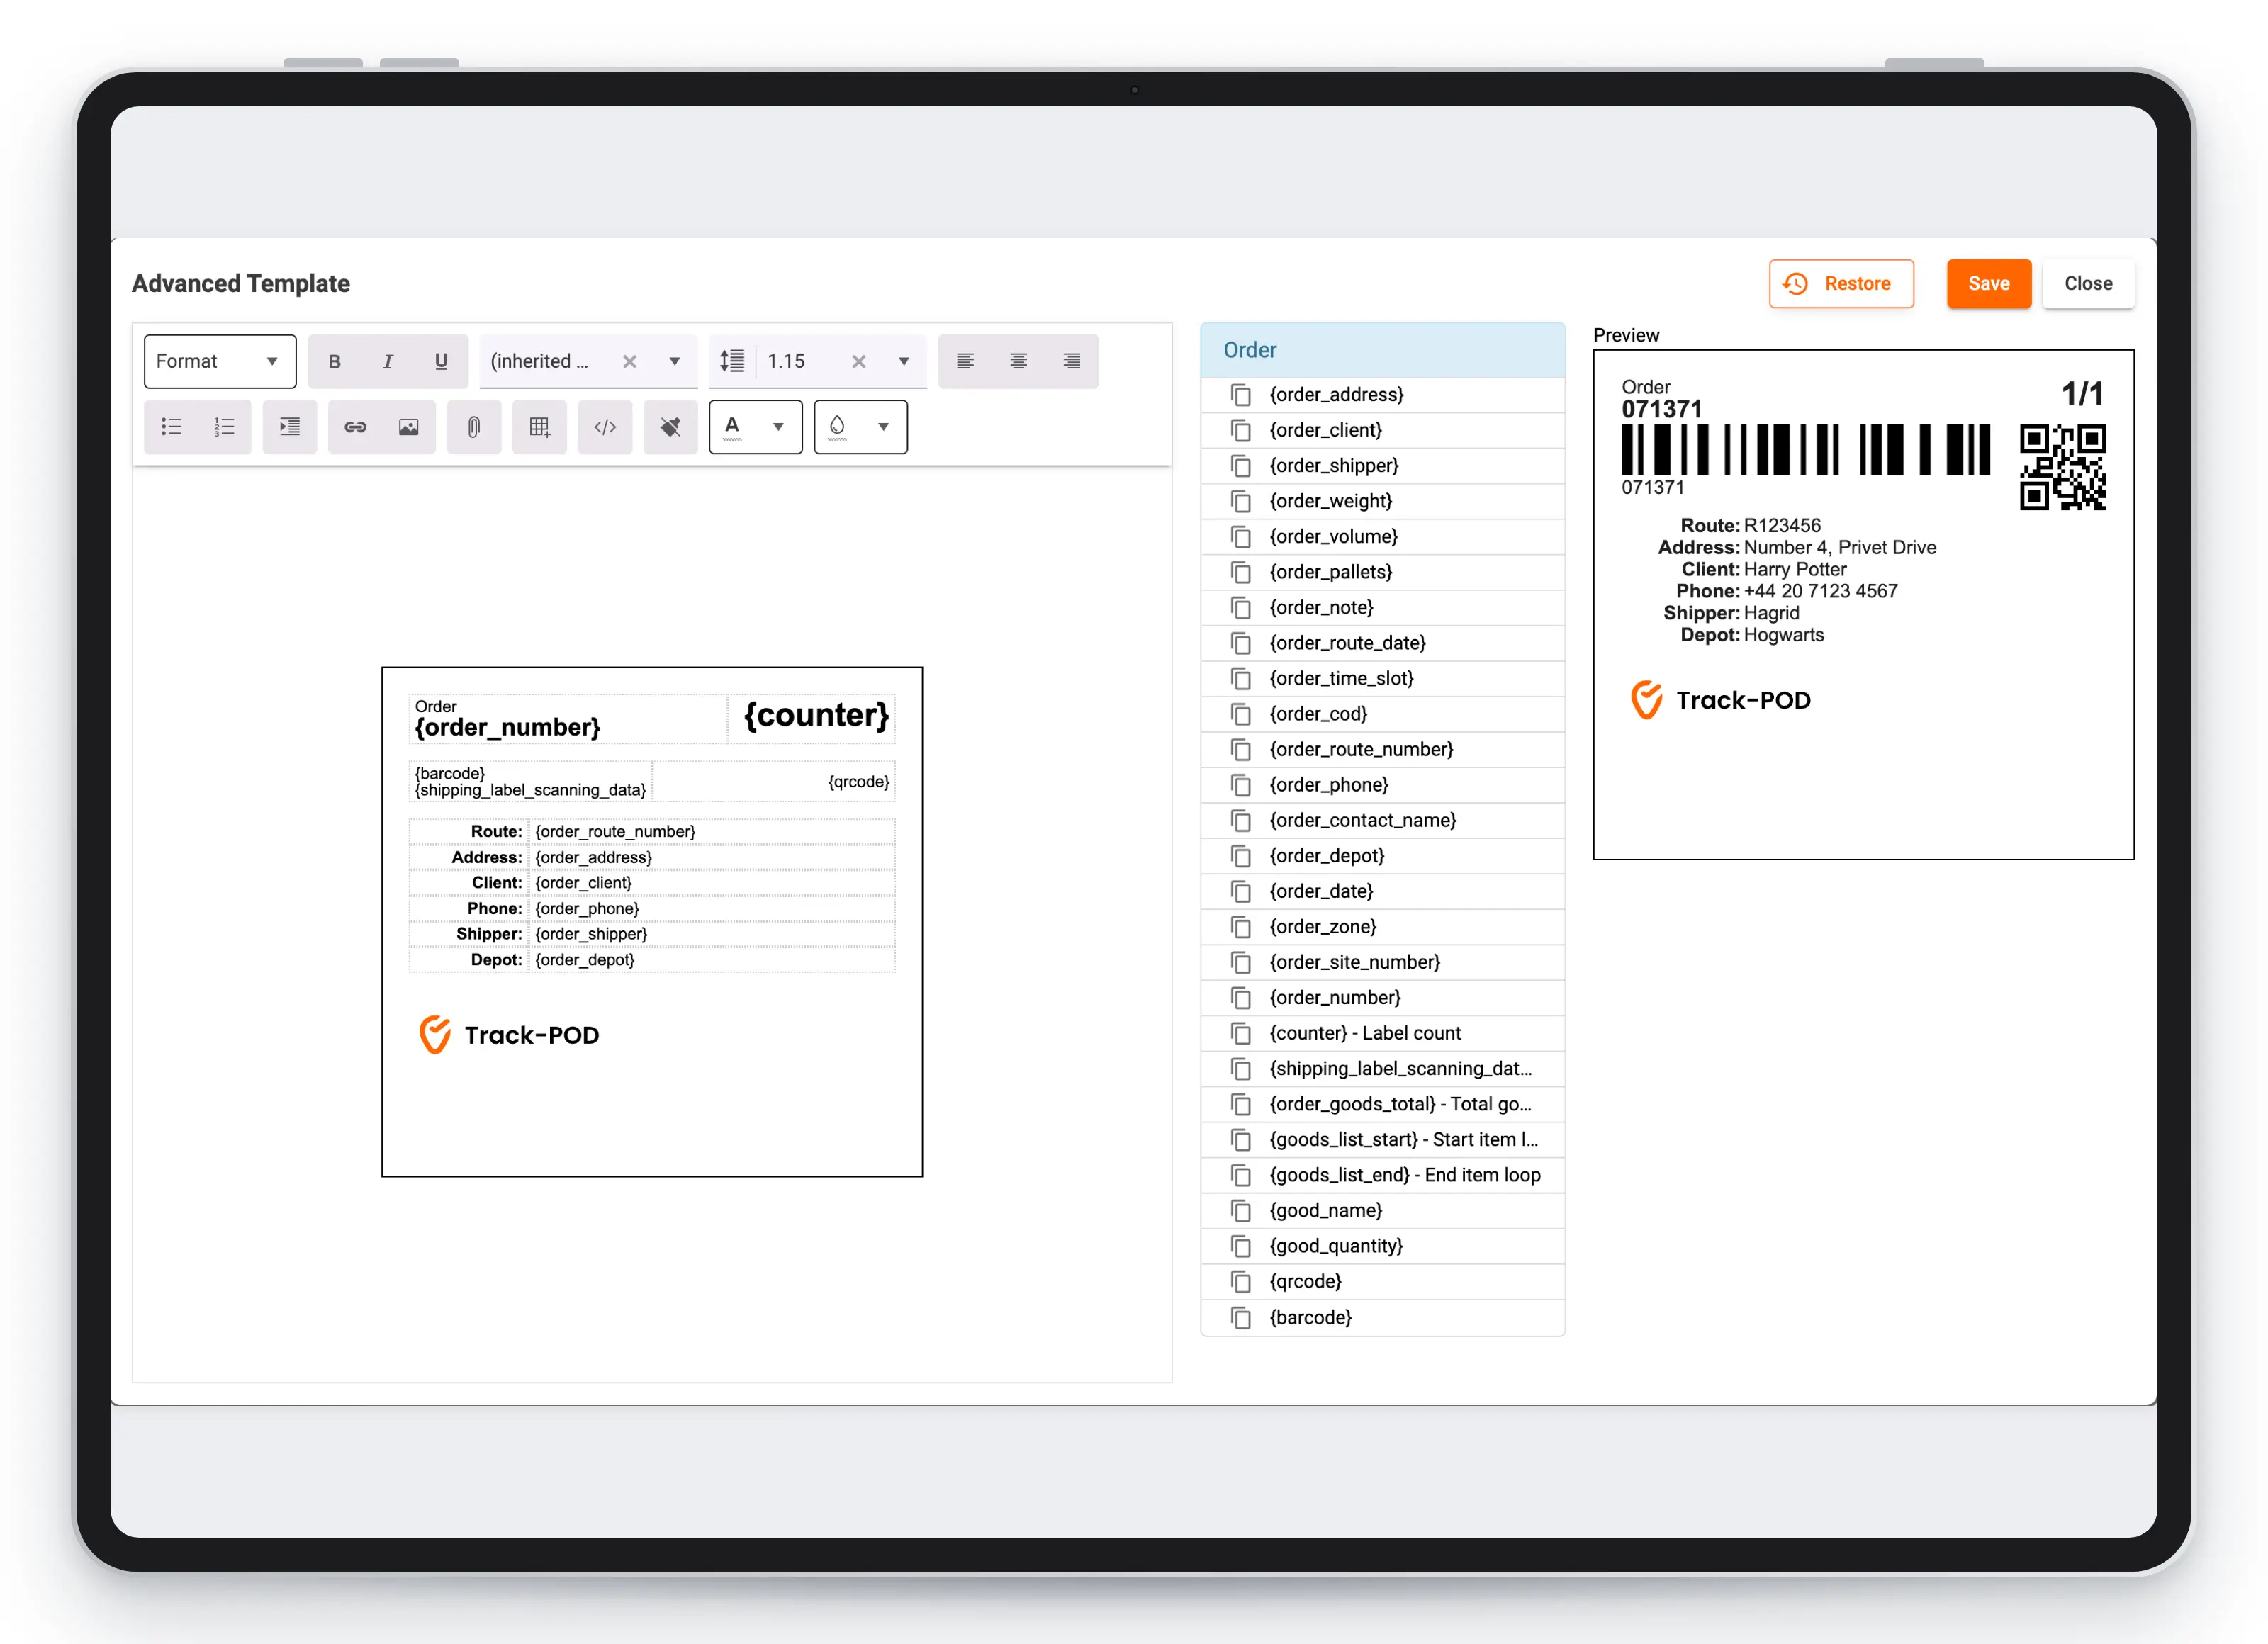Insert a table

tap(540, 427)
